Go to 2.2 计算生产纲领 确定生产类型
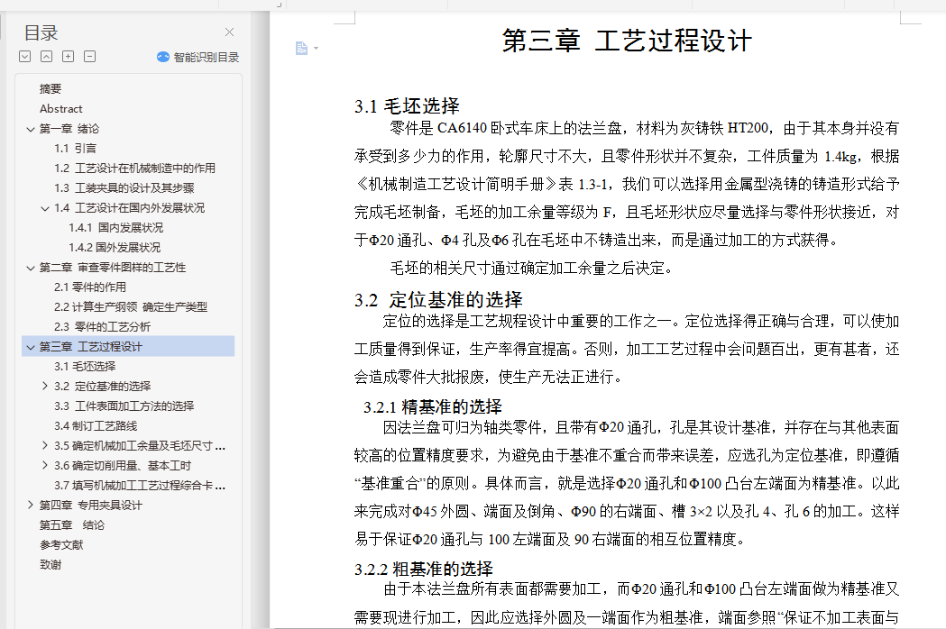The width and height of the screenshot is (946, 629). 131,307
